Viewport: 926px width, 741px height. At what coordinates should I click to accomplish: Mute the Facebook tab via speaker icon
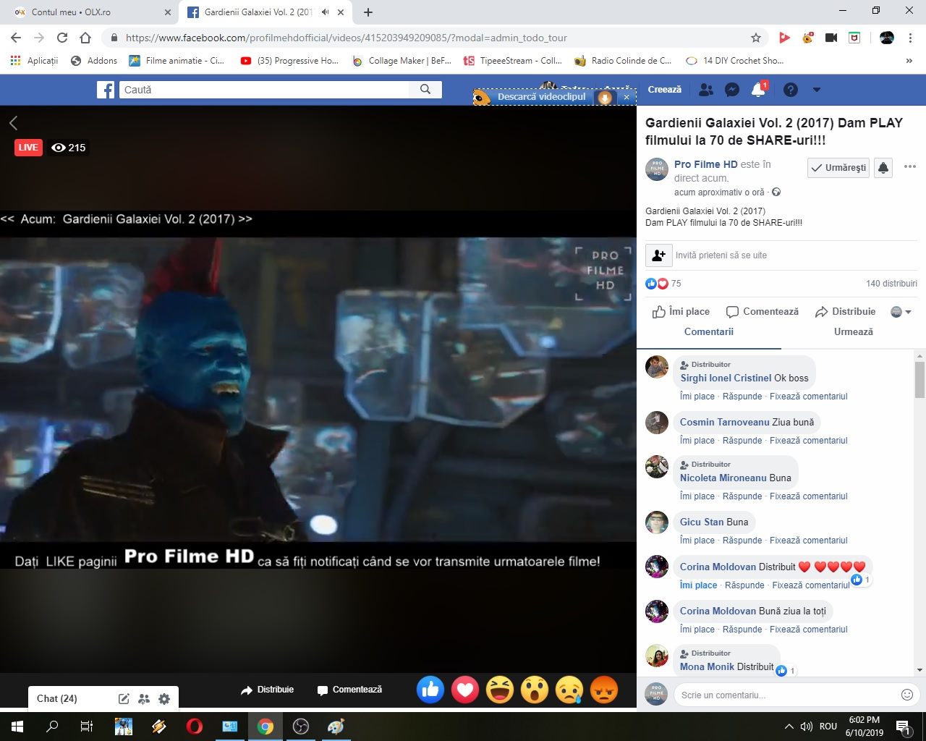pyautogui.click(x=325, y=12)
